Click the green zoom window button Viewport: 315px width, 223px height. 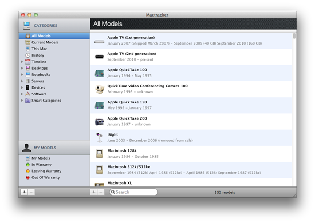tap(36, 15)
